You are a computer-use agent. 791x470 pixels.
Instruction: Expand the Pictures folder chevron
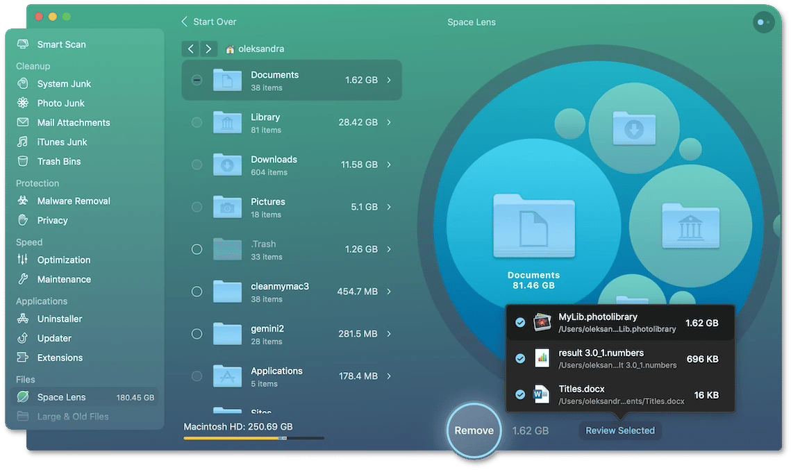389,207
